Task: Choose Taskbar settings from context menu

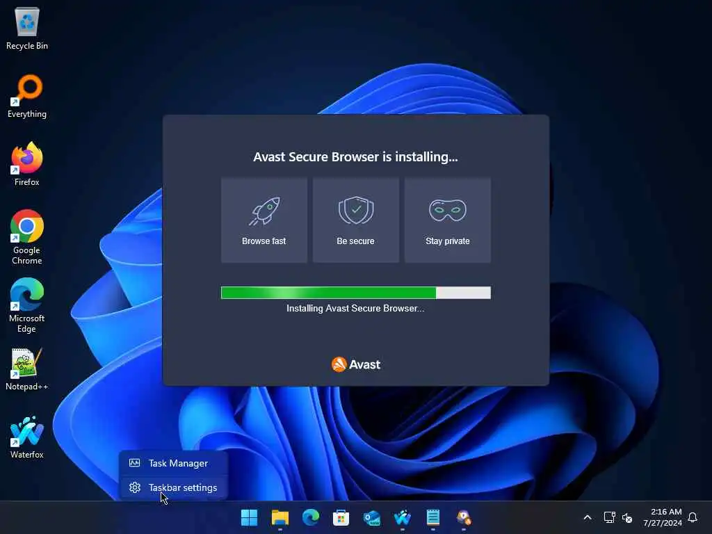Action: point(173,487)
